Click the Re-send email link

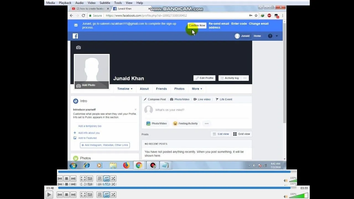tap(219, 24)
